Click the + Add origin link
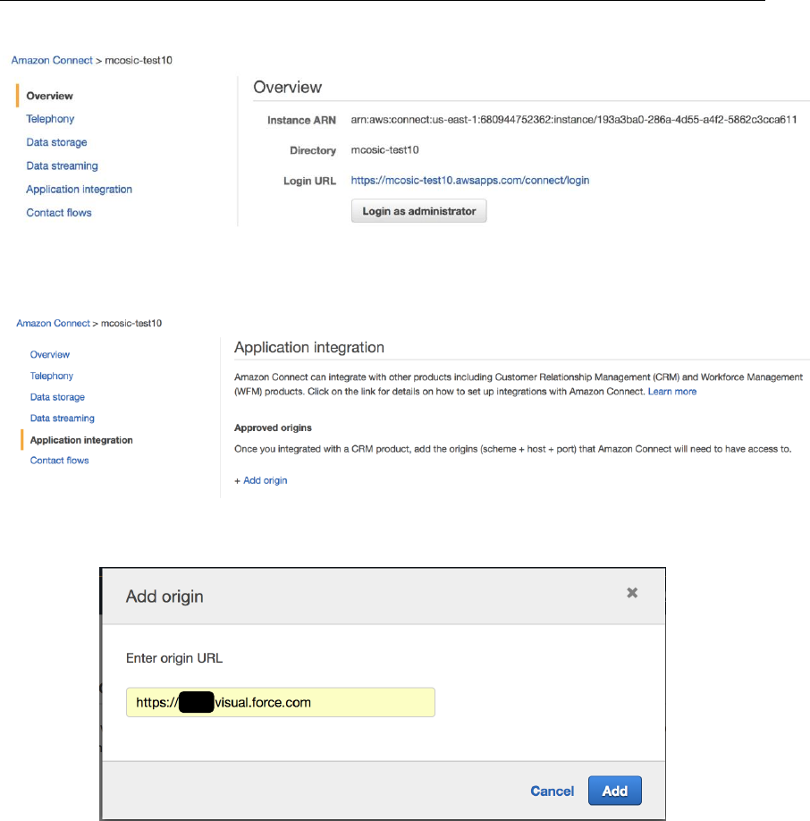Screen dimensions: 810x821 pos(261,480)
